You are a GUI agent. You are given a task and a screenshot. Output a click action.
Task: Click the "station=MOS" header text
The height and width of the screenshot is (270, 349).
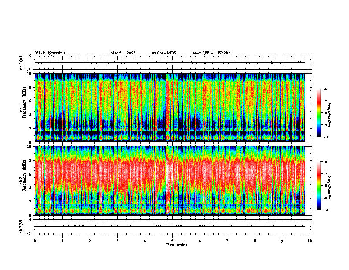pyautogui.click(x=164, y=53)
